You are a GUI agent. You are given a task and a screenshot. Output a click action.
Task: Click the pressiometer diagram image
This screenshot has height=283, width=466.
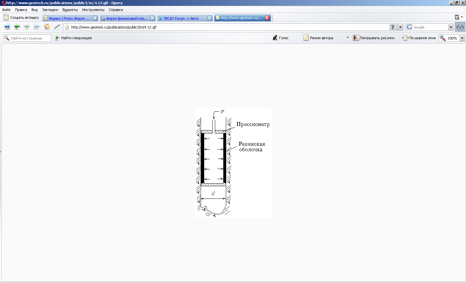233,162
